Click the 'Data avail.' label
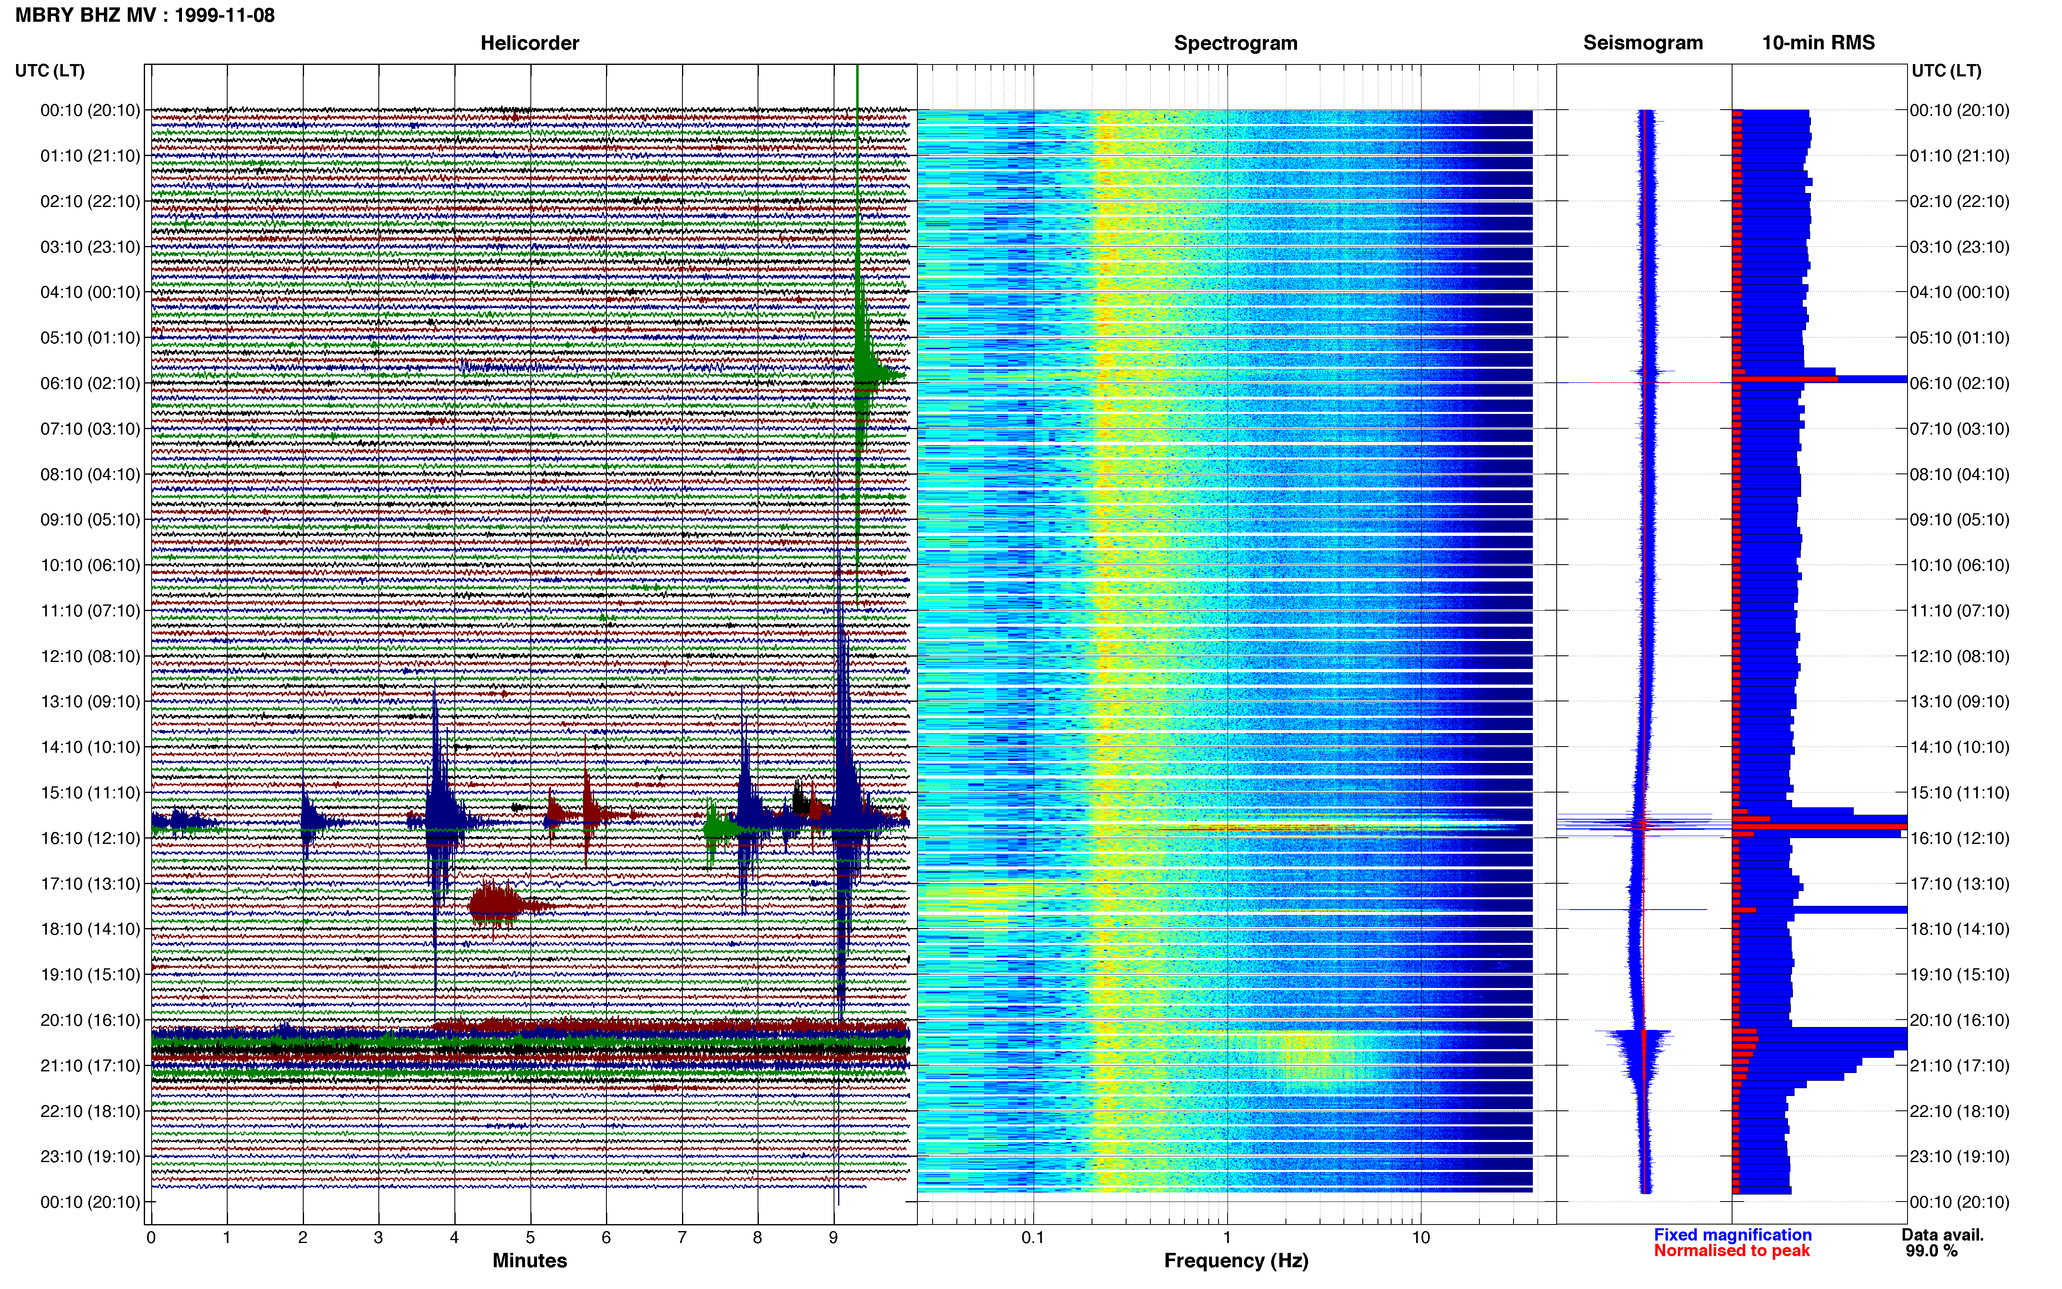Screen dimensions: 2062x1289 (x=1942, y=1234)
